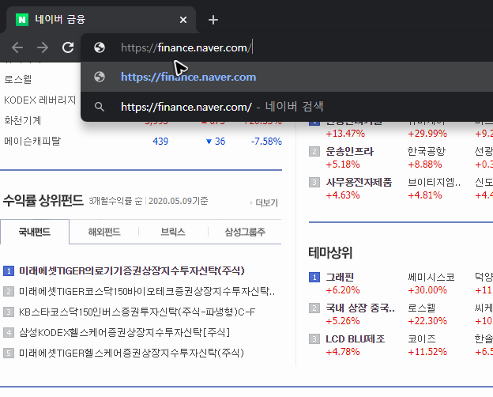
Task: Click the 2020.05.09기준 date text
Action: [x=179, y=201]
